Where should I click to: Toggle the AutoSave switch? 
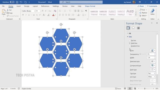pos(12,2)
